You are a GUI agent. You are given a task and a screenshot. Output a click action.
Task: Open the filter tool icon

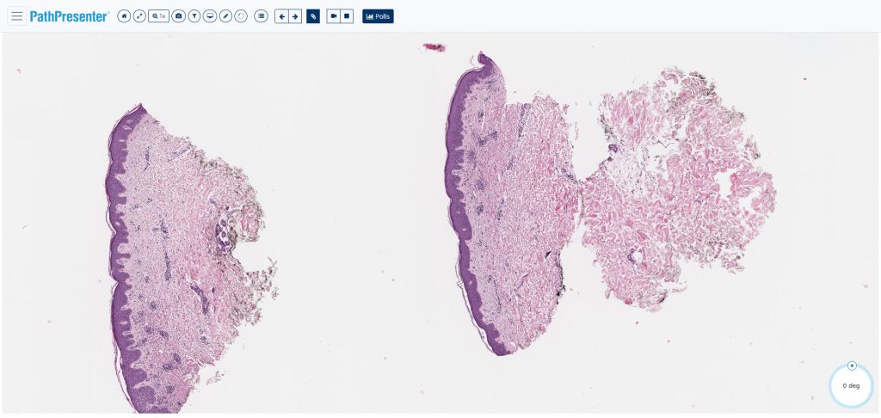194,16
